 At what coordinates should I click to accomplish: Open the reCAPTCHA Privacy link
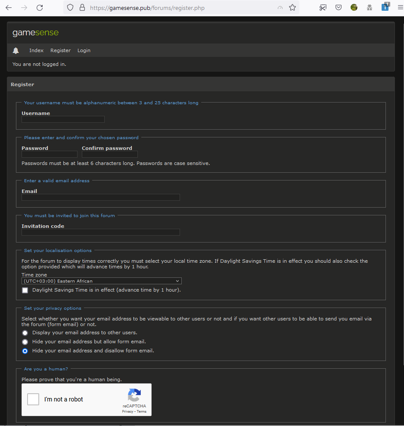pyautogui.click(x=127, y=411)
